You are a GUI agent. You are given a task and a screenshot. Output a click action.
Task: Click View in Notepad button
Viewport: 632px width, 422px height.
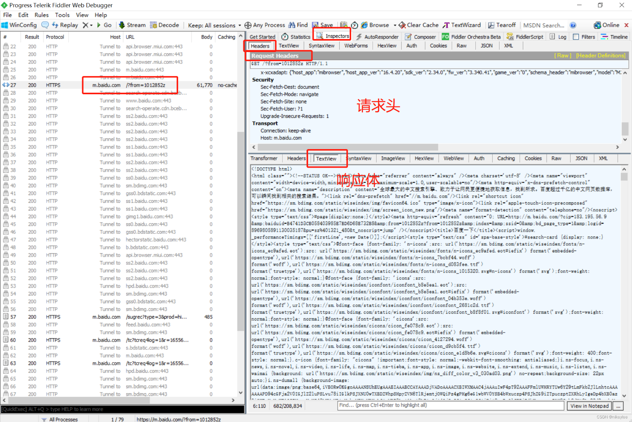click(x=589, y=406)
